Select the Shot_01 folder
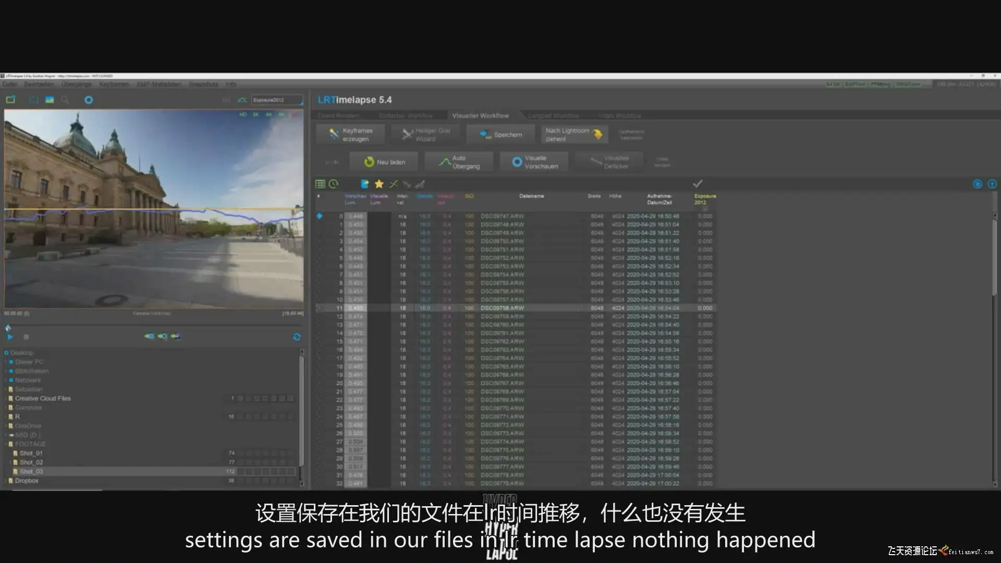 [x=31, y=453]
